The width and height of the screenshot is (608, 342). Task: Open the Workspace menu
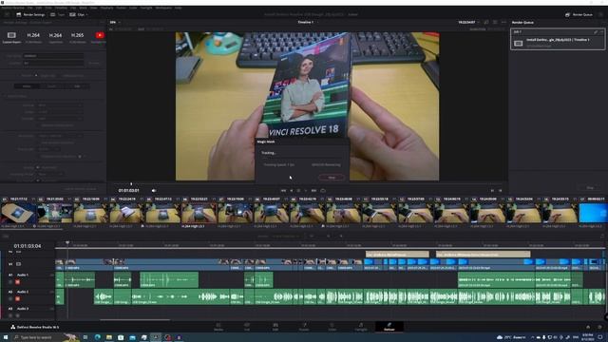click(163, 8)
